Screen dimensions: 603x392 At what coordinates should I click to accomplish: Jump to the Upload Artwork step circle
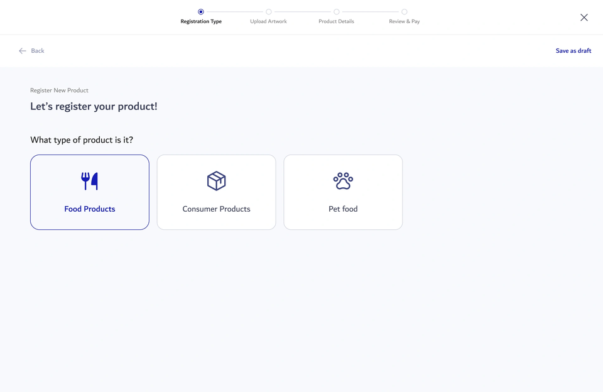pos(268,11)
